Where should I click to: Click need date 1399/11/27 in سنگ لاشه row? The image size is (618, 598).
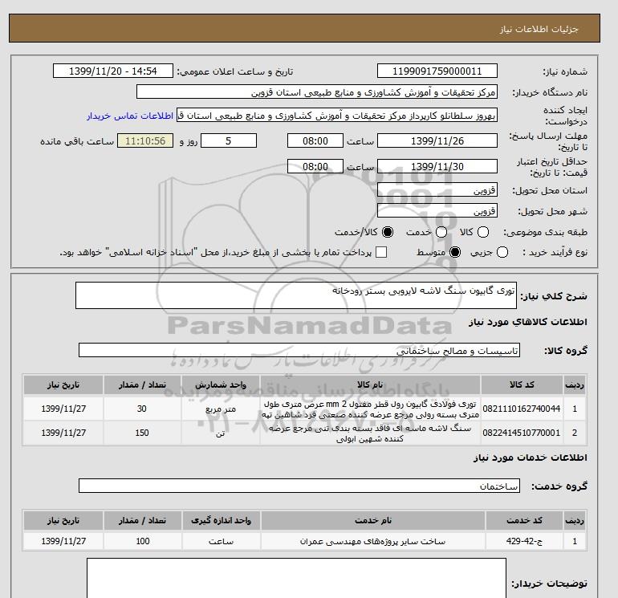tap(63, 433)
